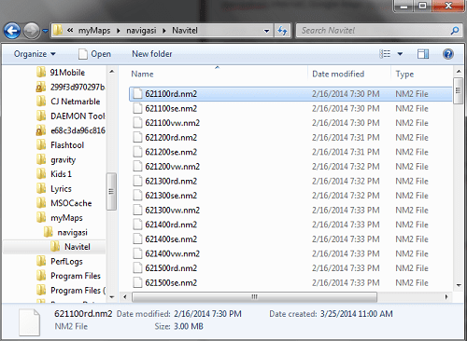Image resolution: width=467 pixels, height=341 pixels.
Task: Open e68c3da96c816 locked folder in tree
Action: click(x=70, y=130)
